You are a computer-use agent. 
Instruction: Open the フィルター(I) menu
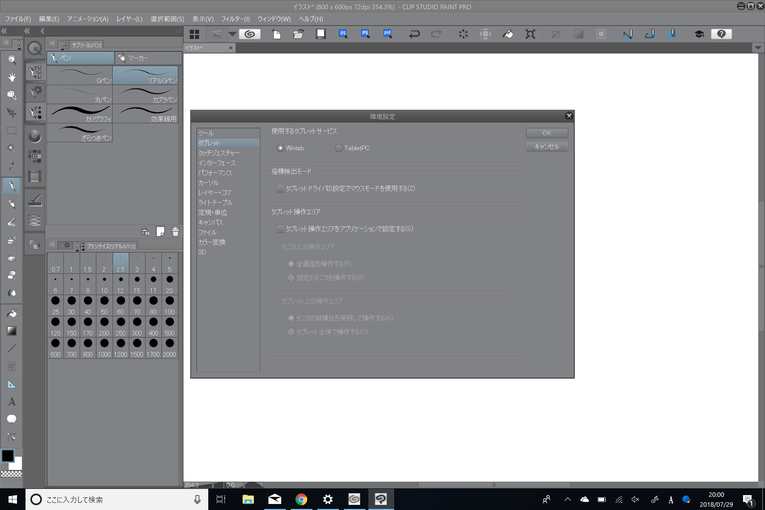tap(235, 19)
